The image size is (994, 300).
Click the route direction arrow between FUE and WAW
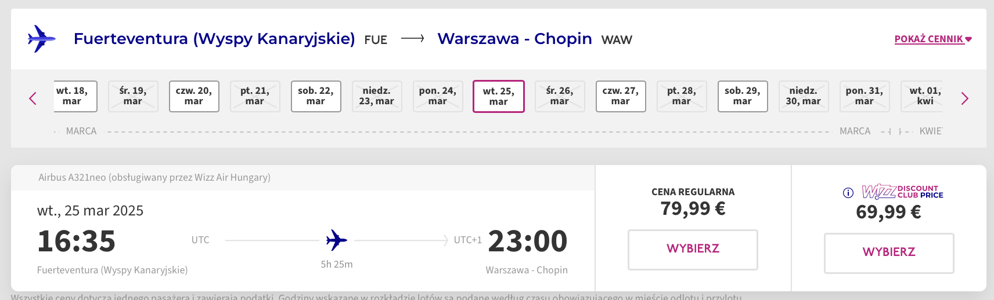pos(412,39)
